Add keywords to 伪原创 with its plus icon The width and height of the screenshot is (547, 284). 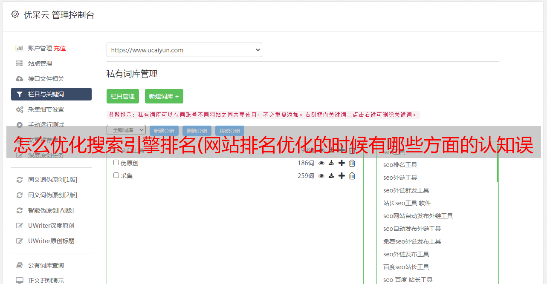342,163
